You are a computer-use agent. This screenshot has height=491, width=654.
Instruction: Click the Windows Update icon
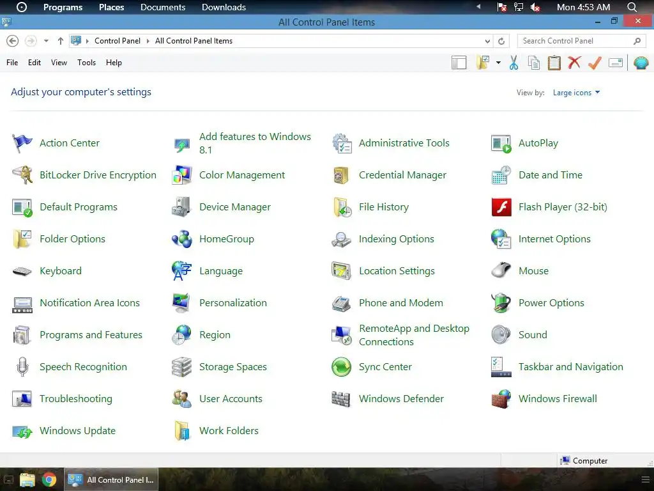(22, 431)
